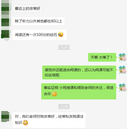
Task: Click the SpongeBob avatar beside "天哪 太棒了！"
Action: pos(123,57)
